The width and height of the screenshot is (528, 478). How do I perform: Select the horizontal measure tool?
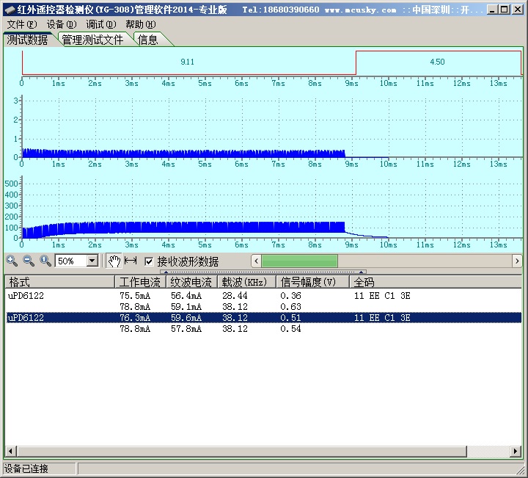(x=131, y=261)
